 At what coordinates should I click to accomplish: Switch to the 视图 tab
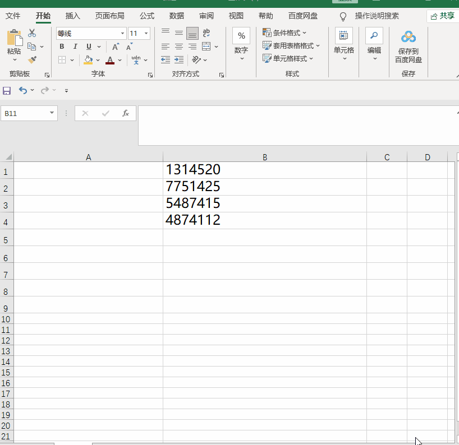pyautogui.click(x=236, y=16)
